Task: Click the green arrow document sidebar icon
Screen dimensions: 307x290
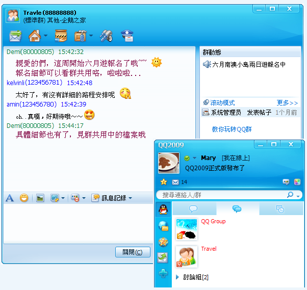Action: 163,257
